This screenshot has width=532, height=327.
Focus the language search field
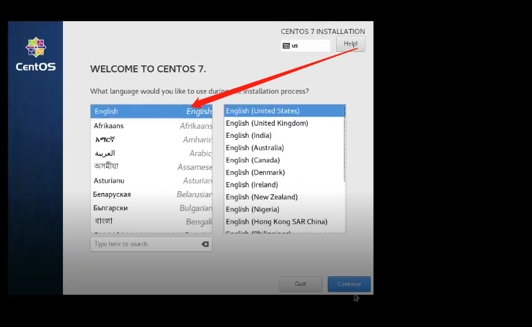click(152, 244)
